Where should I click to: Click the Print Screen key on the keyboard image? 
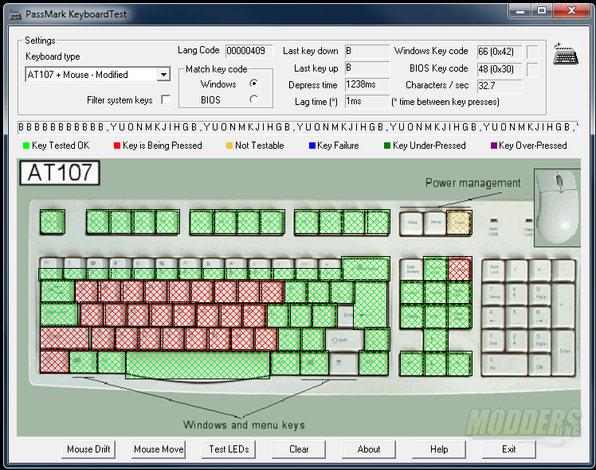pyautogui.click(x=412, y=269)
